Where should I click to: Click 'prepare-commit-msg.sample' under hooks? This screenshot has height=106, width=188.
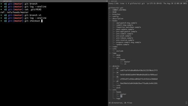point(129,42)
